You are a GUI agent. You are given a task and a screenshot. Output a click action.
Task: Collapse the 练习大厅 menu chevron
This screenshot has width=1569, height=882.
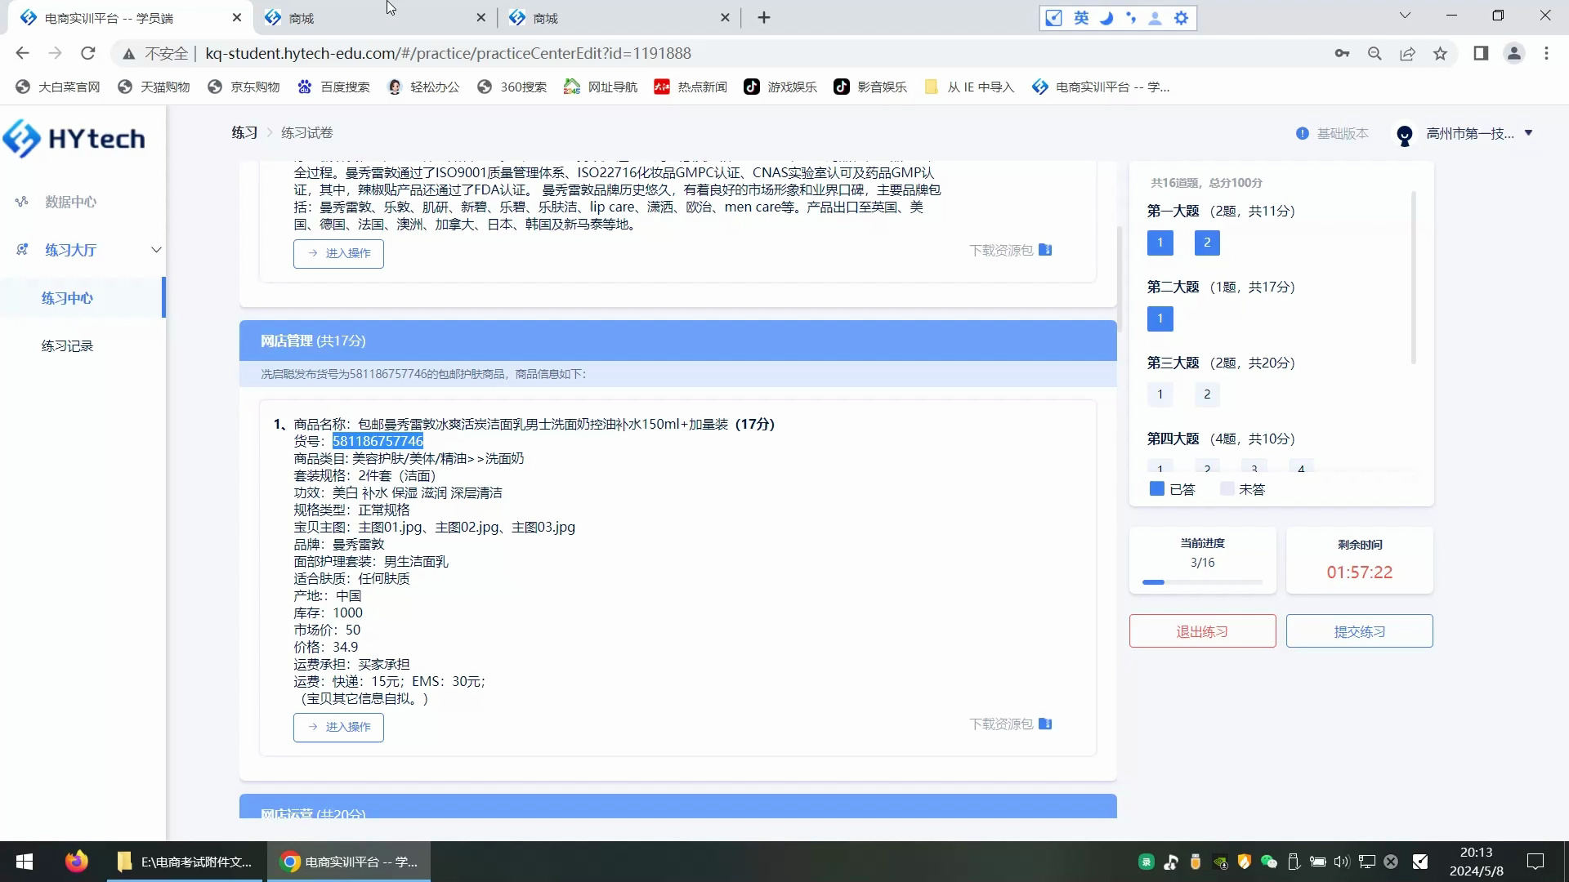tap(156, 250)
